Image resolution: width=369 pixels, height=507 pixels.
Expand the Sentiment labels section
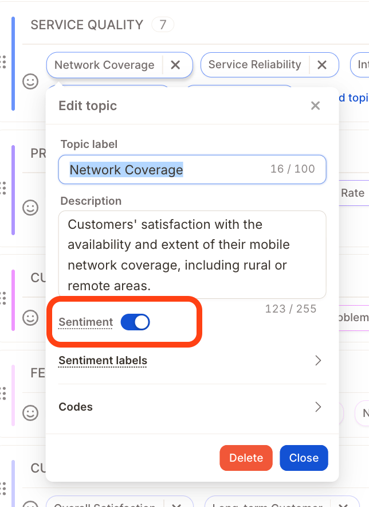tap(318, 360)
